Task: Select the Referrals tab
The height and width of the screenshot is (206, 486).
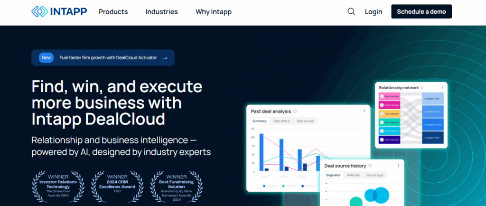Action: (x=353, y=175)
